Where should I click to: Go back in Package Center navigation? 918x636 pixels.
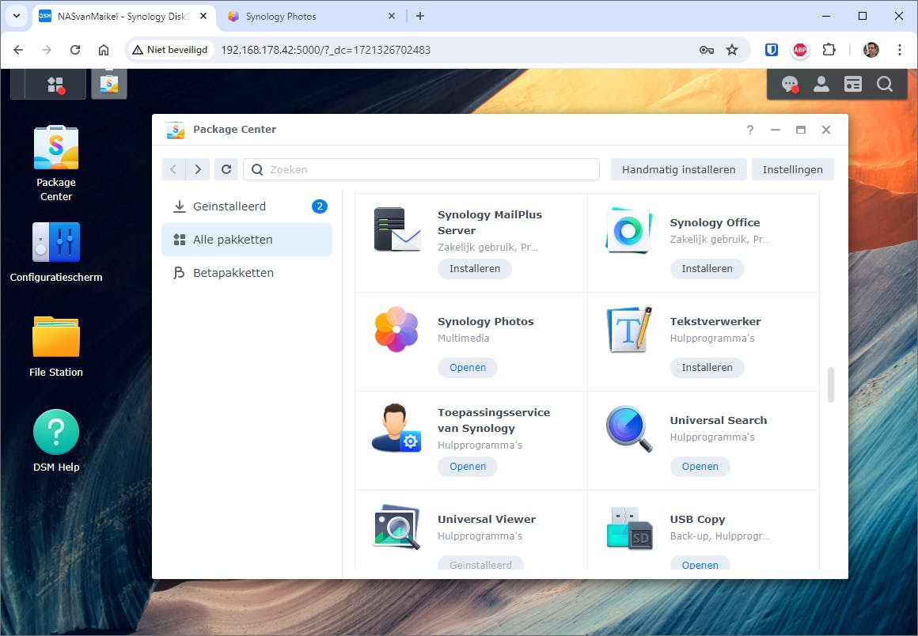(x=173, y=169)
